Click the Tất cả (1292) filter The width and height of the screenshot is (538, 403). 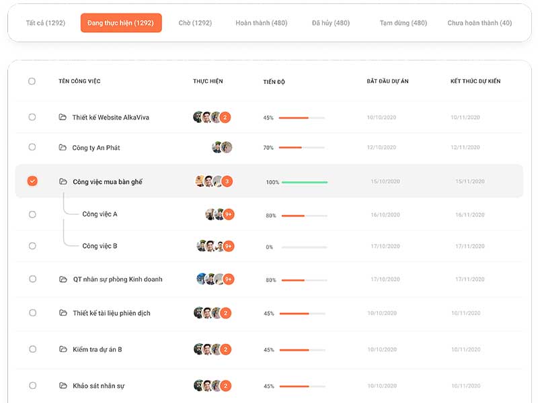pyautogui.click(x=46, y=23)
